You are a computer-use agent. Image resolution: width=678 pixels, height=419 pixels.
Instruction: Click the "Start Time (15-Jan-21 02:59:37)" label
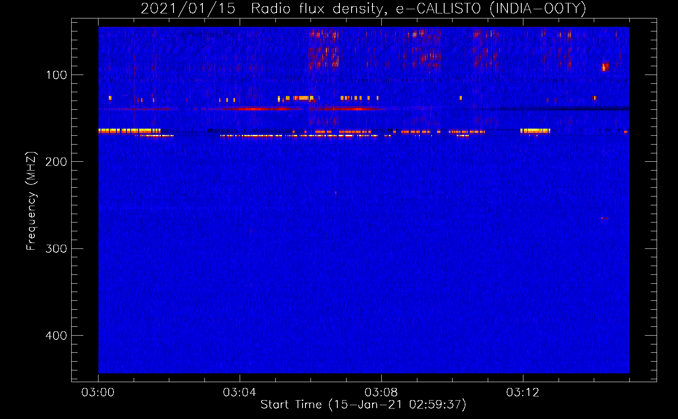pos(363,404)
